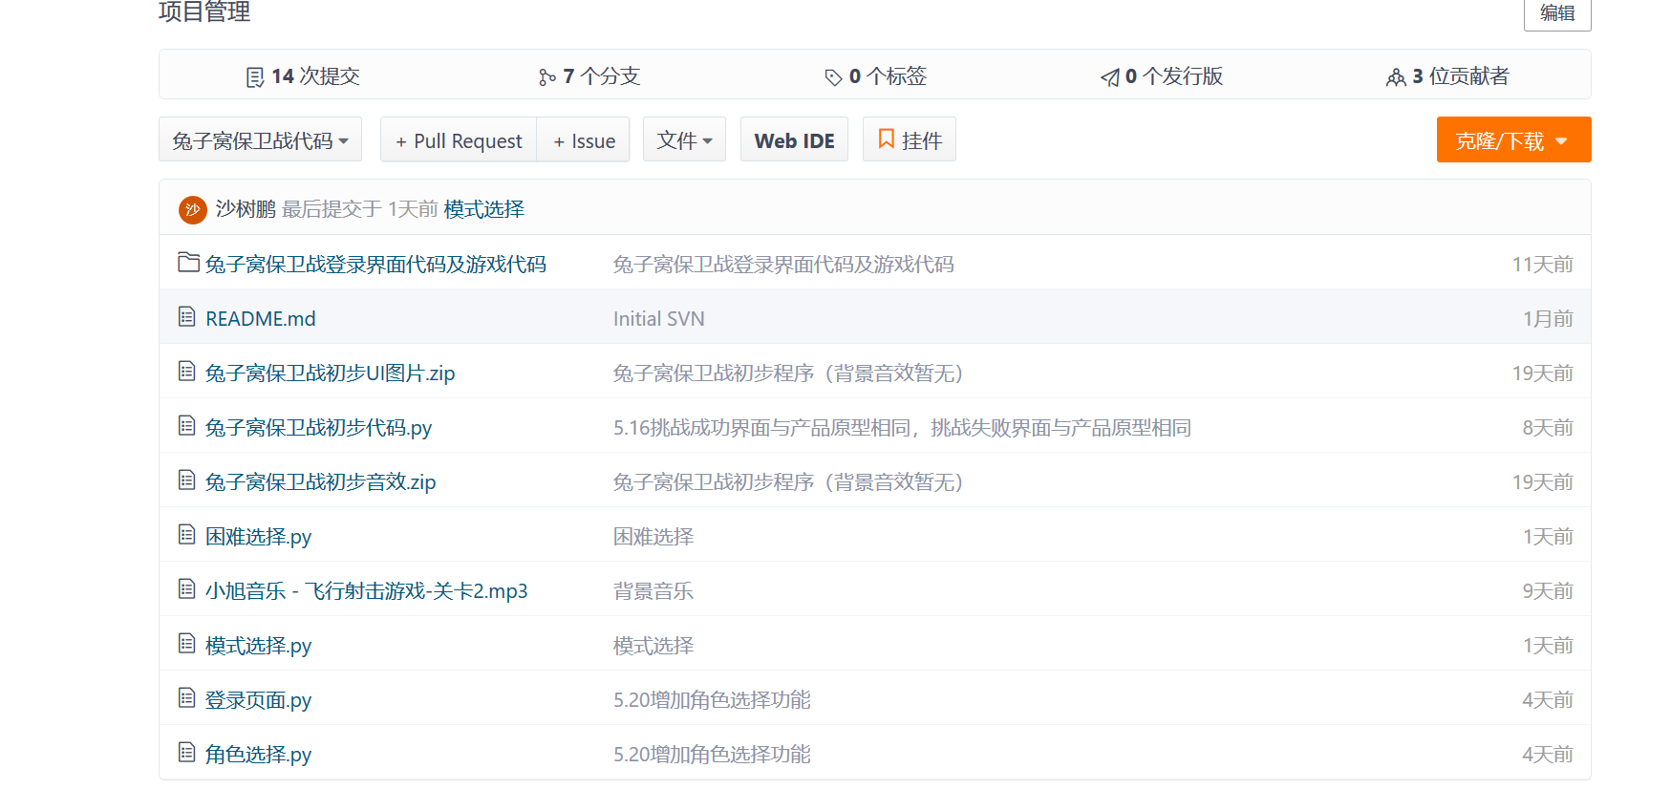View the 7 个分支 branches tab

(x=589, y=76)
